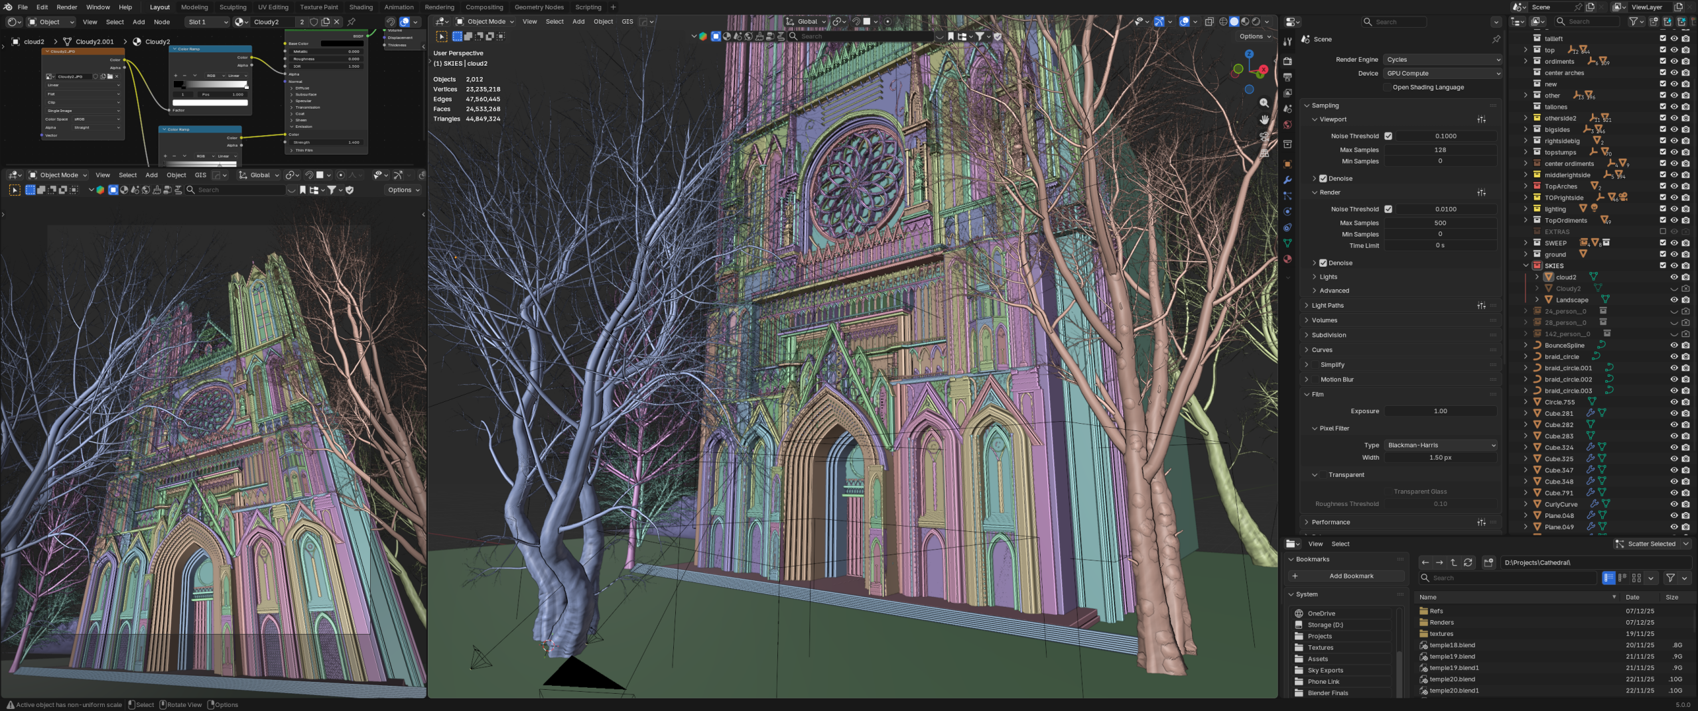The height and width of the screenshot is (711, 1698).
Task: Collapse the SKIES collection in outliner
Action: point(1526,265)
